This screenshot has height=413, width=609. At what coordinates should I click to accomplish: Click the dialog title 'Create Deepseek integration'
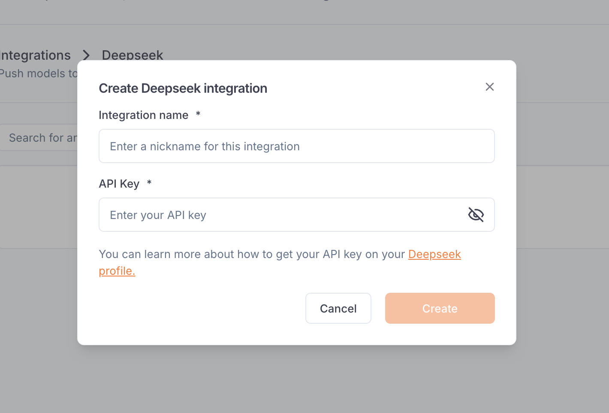(x=183, y=88)
